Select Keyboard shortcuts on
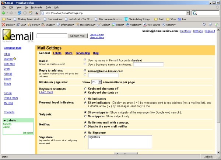Screen dimensions: 221x160 (x=85, y=93)
